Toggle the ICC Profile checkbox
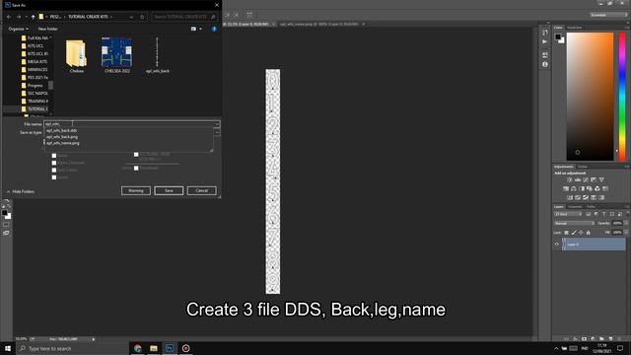The height and width of the screenshot is (355, 631). pos(136,155)
